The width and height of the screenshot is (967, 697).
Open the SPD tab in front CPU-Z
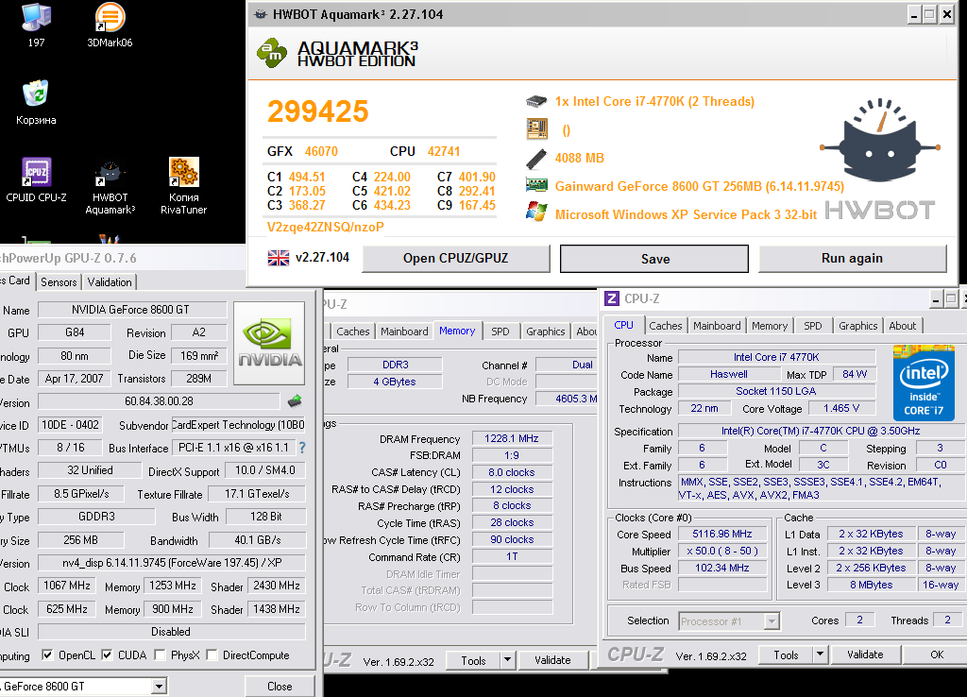point(812,326)
